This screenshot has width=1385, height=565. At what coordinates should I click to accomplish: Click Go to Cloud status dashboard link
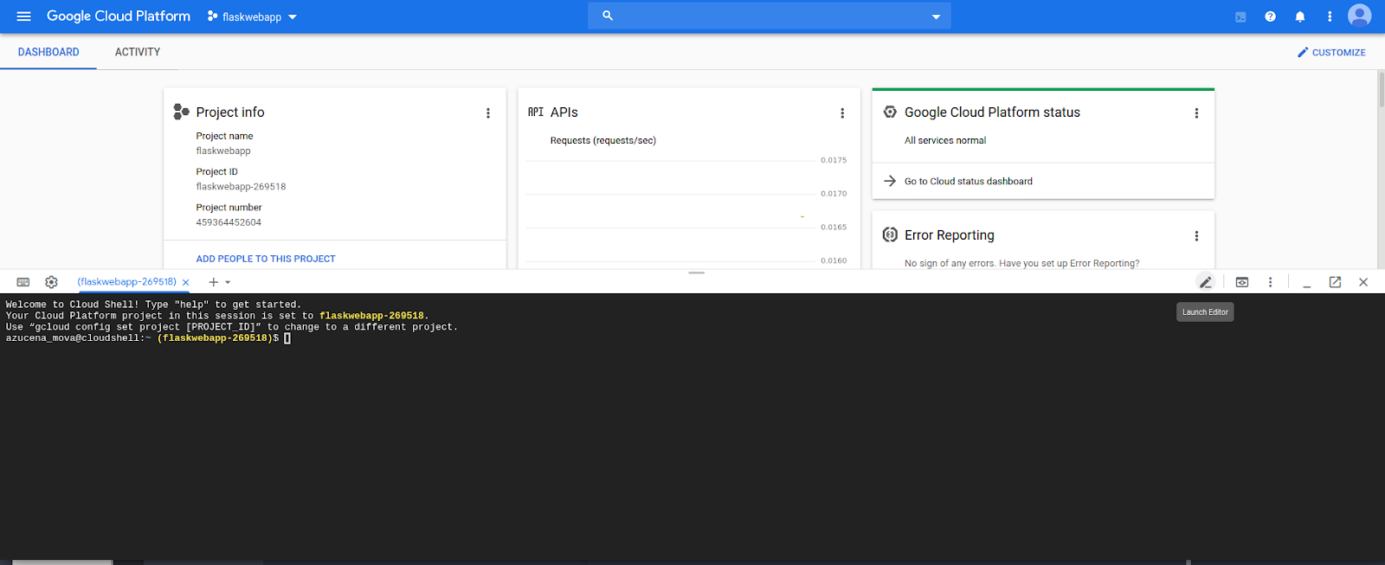tap(968, 182)
